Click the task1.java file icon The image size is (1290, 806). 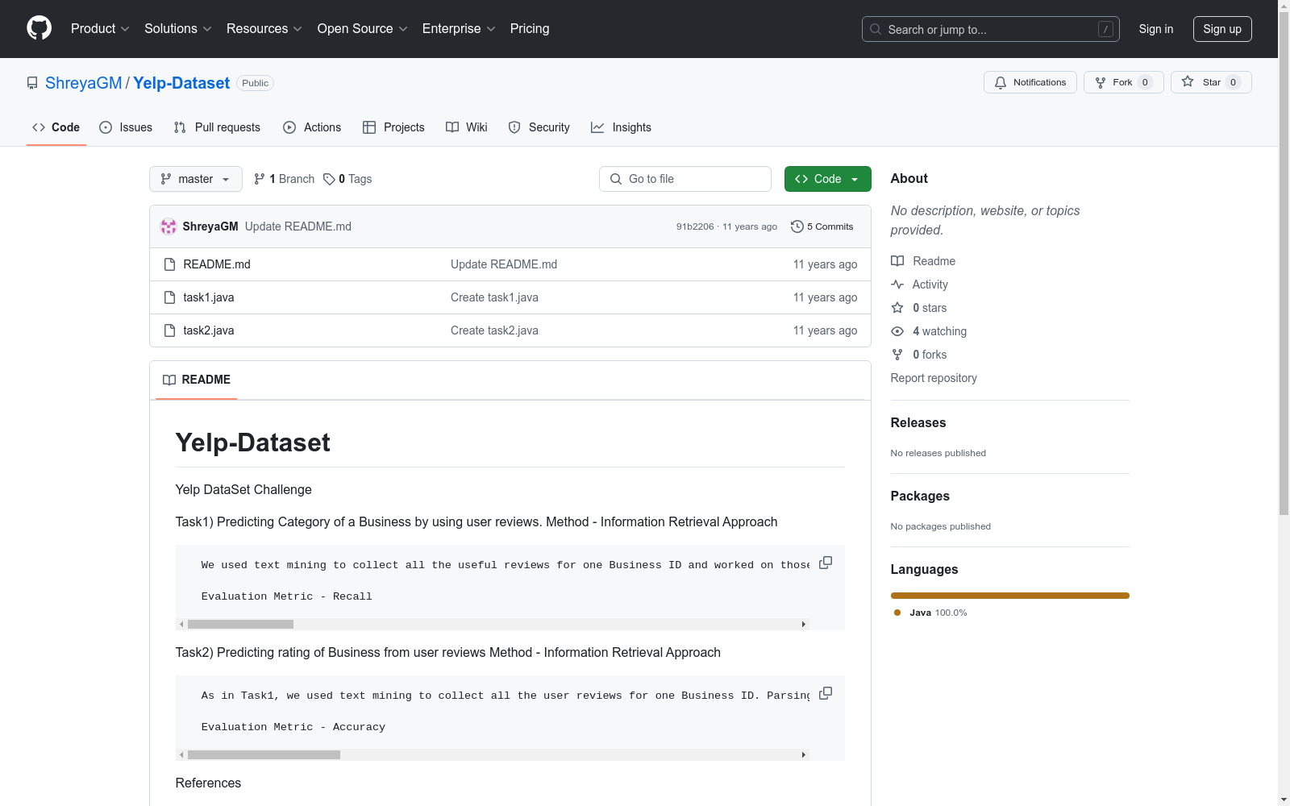tap(169, 297)
